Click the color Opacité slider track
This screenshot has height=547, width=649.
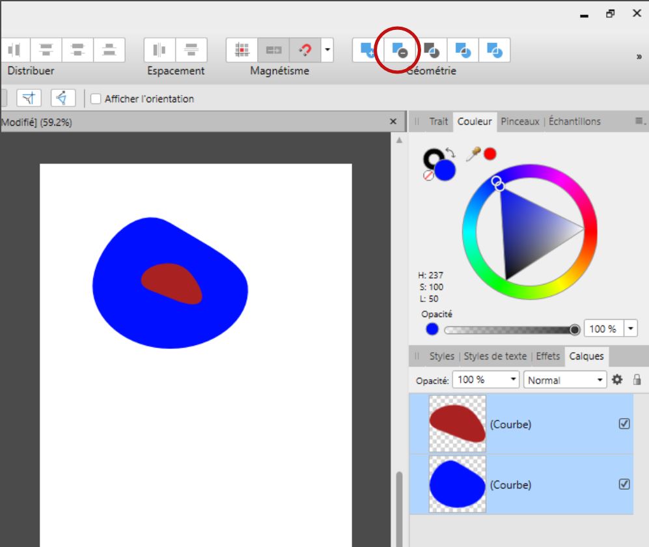click(512, 330)
